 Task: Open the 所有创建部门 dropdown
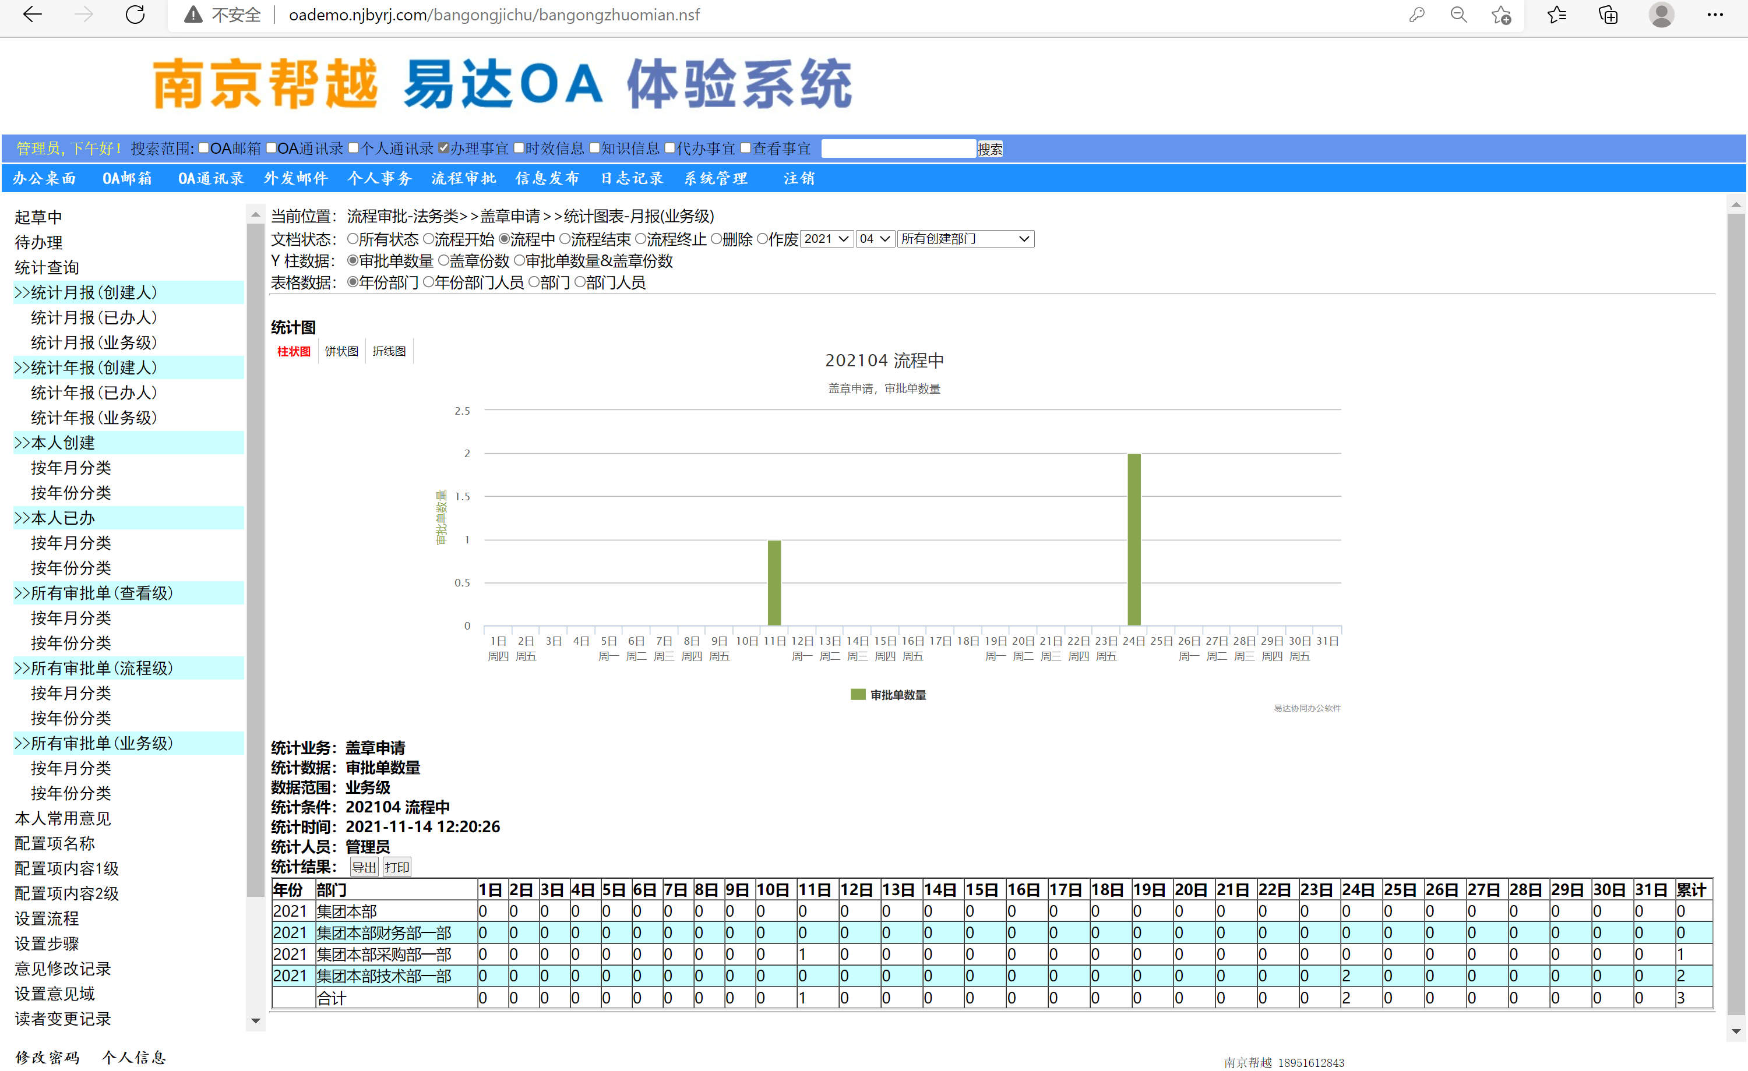965,239
